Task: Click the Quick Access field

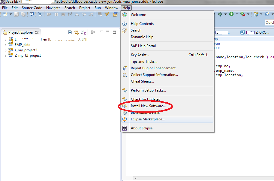Action: tap(269, 22)
